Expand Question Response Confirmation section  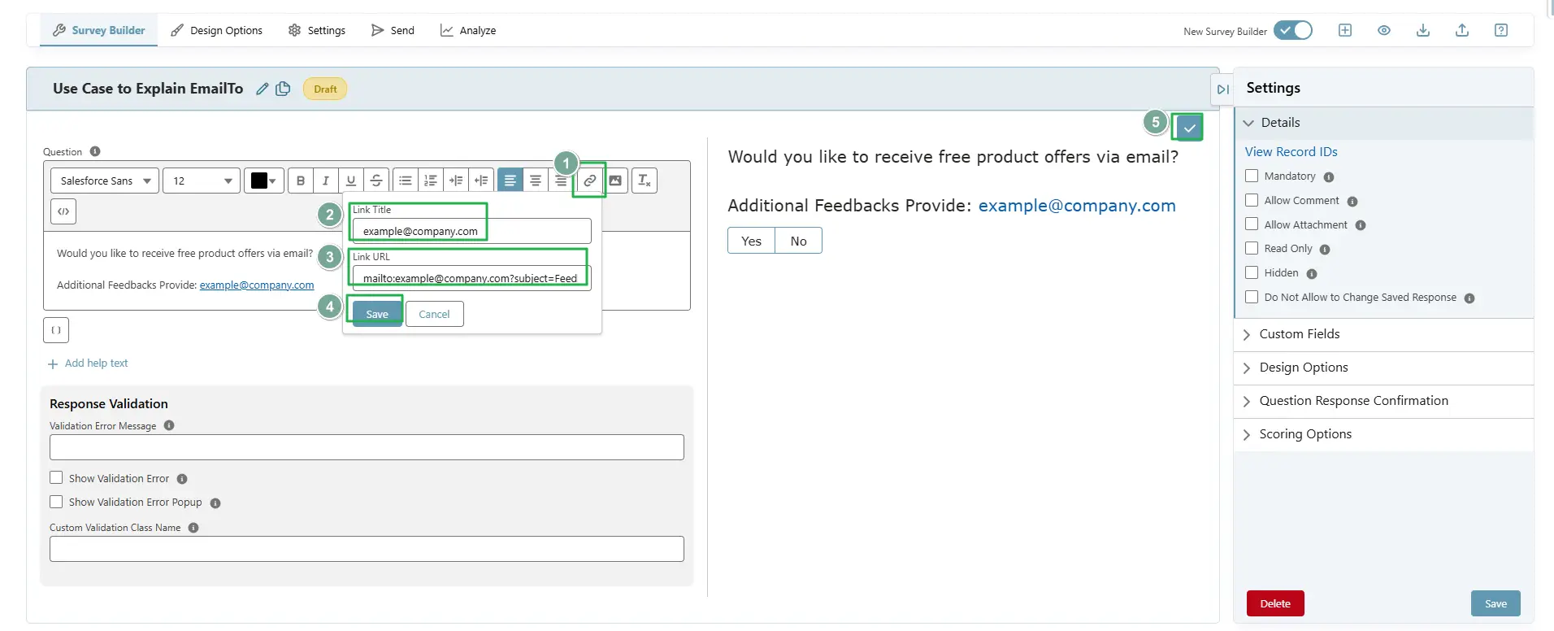[1383, 401]
